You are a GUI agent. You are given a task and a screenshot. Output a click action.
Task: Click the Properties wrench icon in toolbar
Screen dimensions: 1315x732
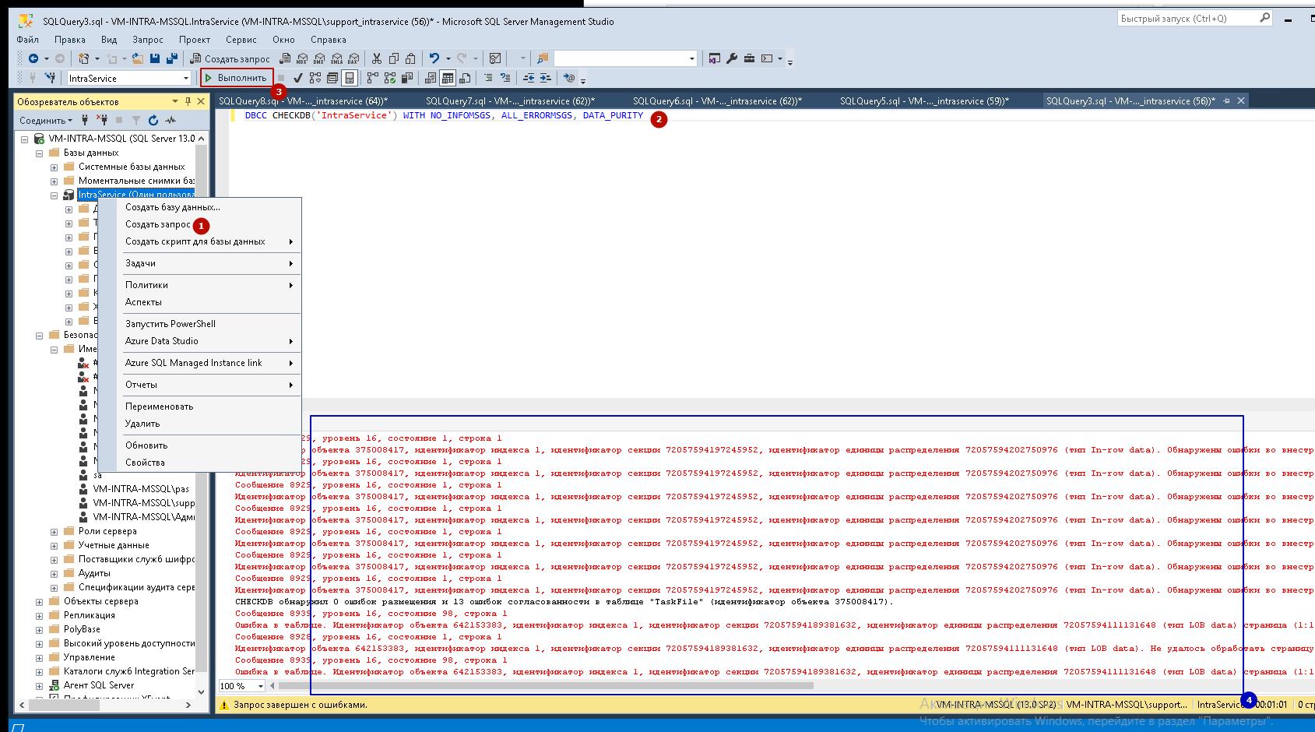(x=732, y=58)
